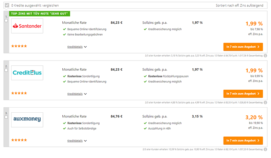Click the auxmoney five-star rating
This screenshot has height=158, width=271.
[19, 140]
